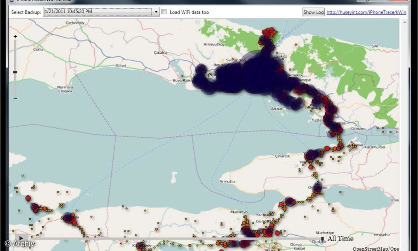The height and width of the screenshot is (251, 418).
Task: Click the Çorlu map label
Action: pos(38,50)
